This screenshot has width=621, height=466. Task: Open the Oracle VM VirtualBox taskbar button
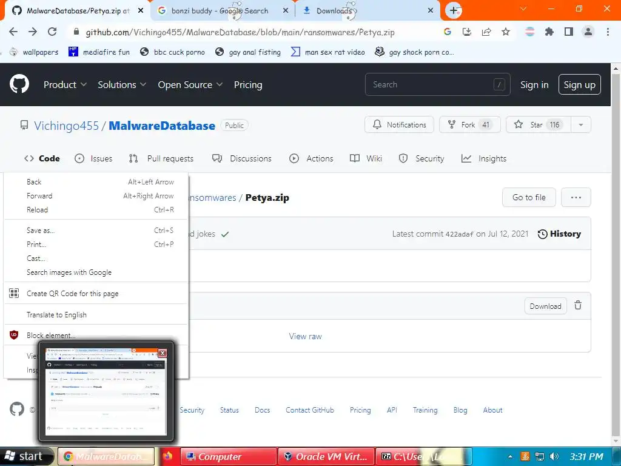[325, 456]
